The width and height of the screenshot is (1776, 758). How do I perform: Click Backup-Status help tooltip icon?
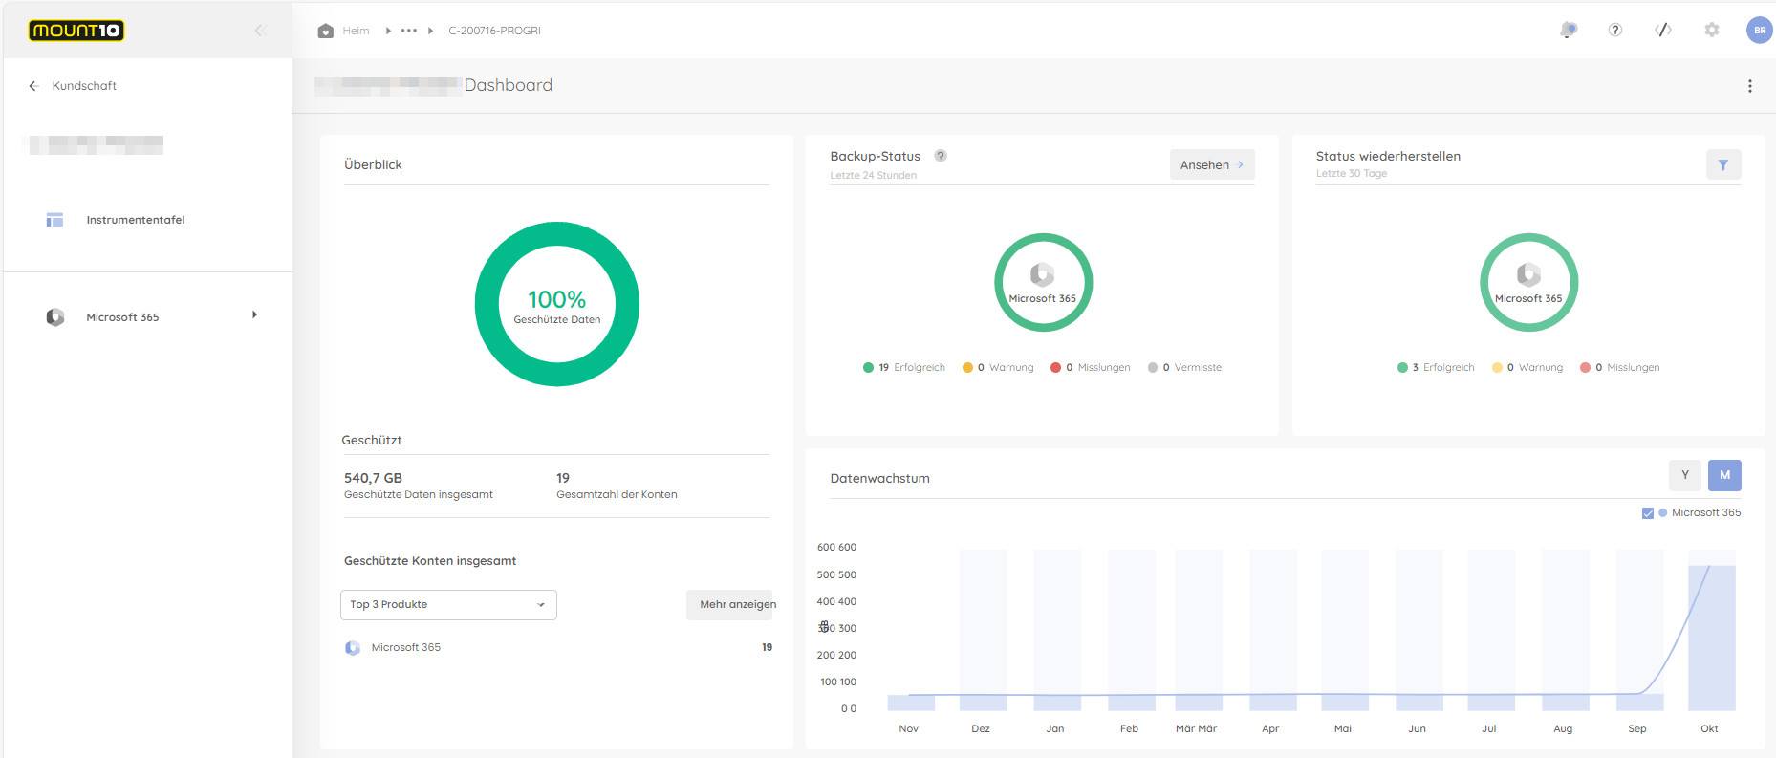[x=941, y=156]
